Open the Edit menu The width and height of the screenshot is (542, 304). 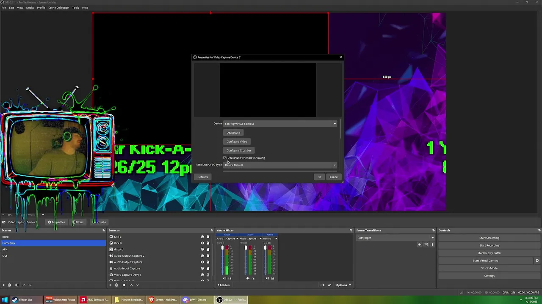tap(11, 8)
